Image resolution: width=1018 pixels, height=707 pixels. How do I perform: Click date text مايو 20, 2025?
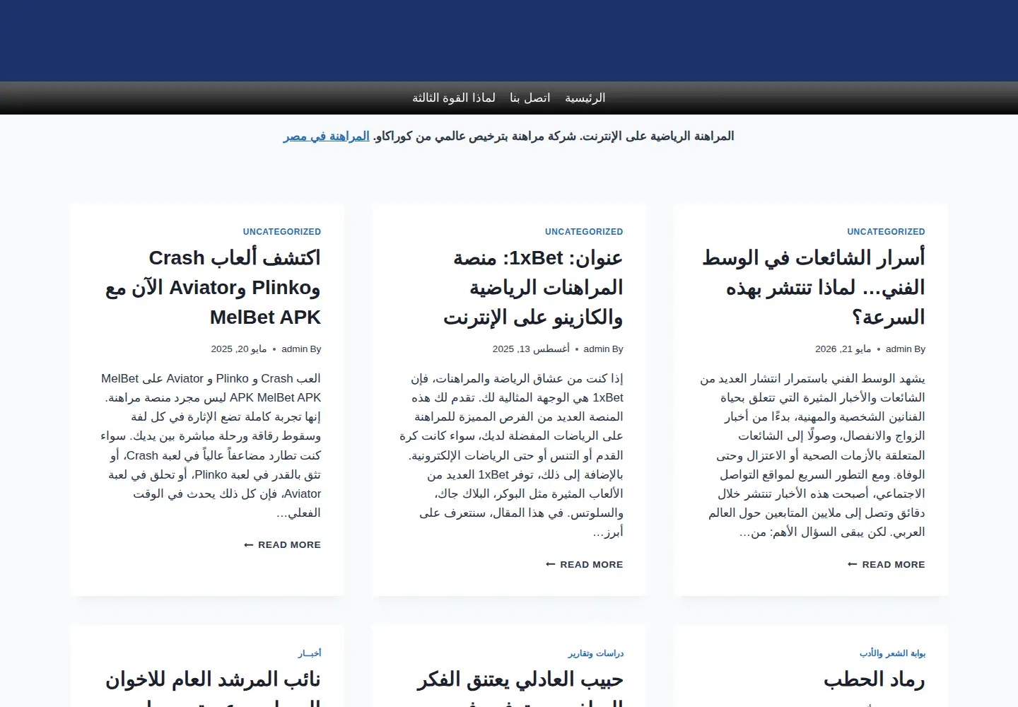click(239, 349)
